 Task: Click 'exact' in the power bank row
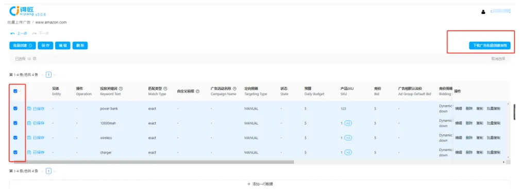click(152, 108)
